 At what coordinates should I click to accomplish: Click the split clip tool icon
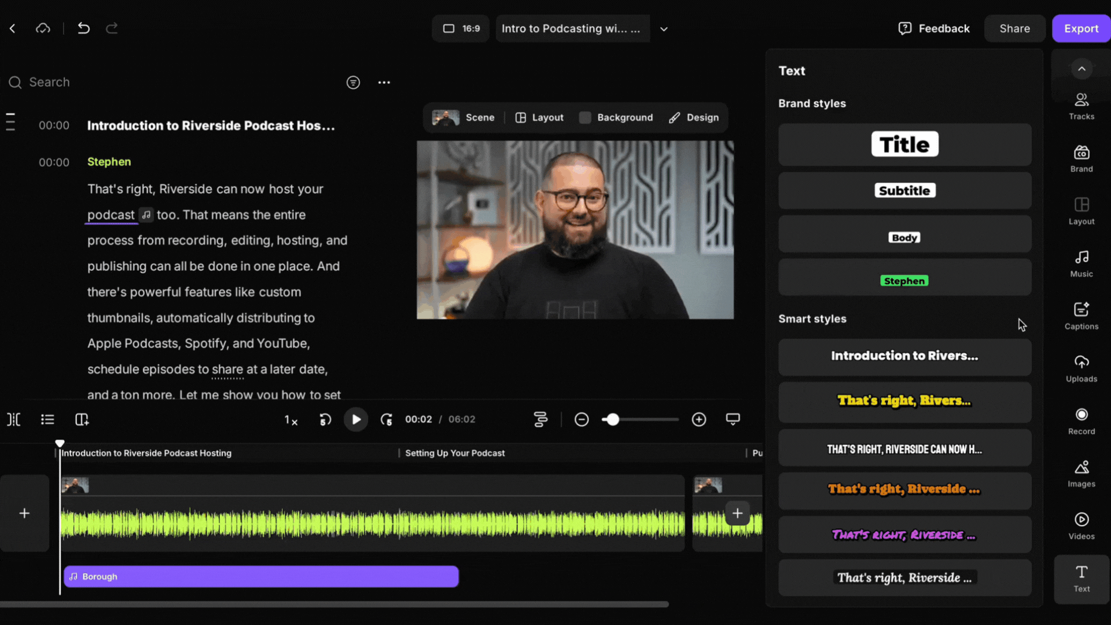(14, 420)
